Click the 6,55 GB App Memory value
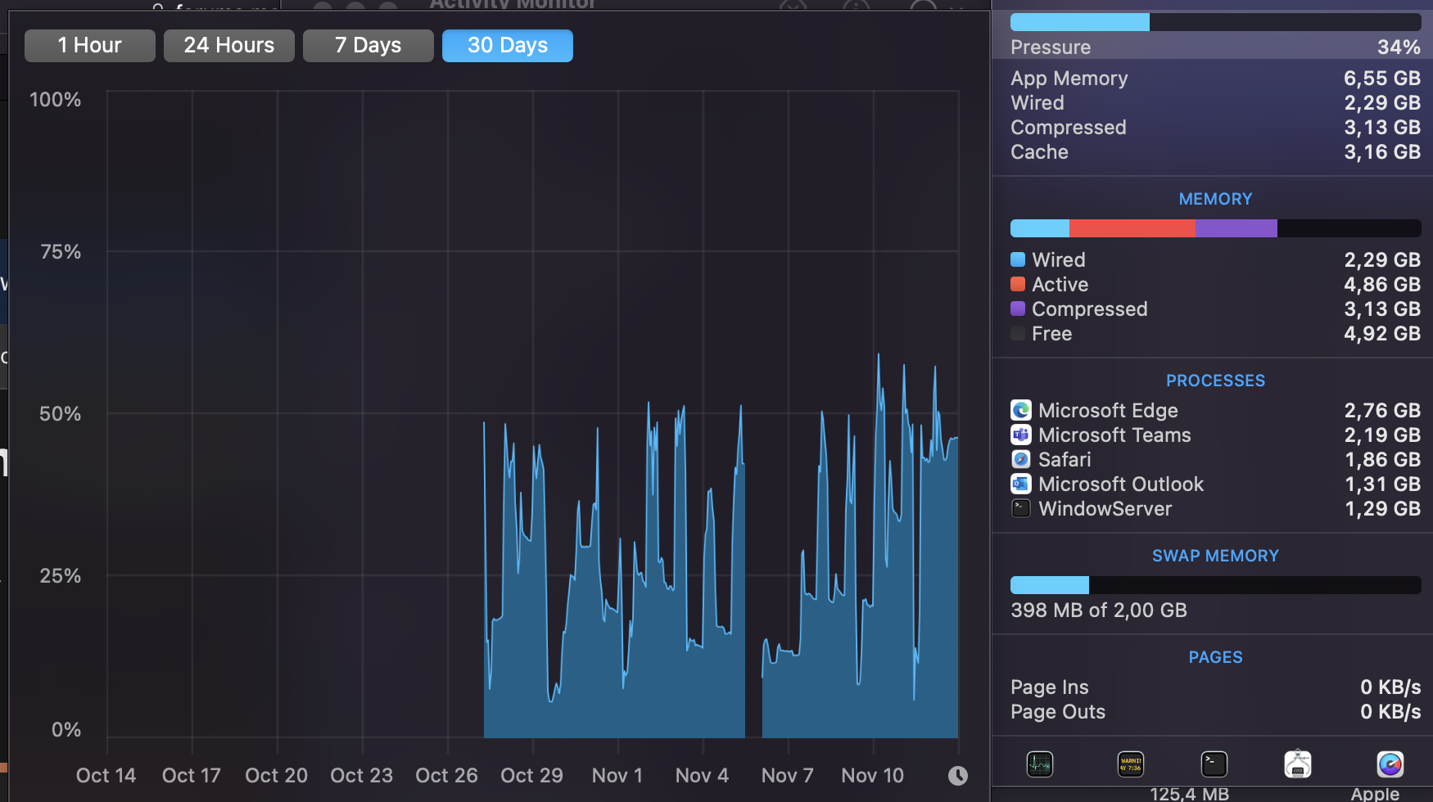The width and height of the screenshot is (1433, 802). pos(1382,79)
